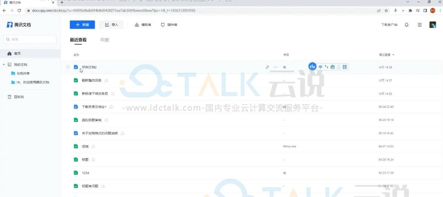The width and height of the screenshot is (443, 197).
Task: Click the 名称 column header
Action: pos(76,55)
